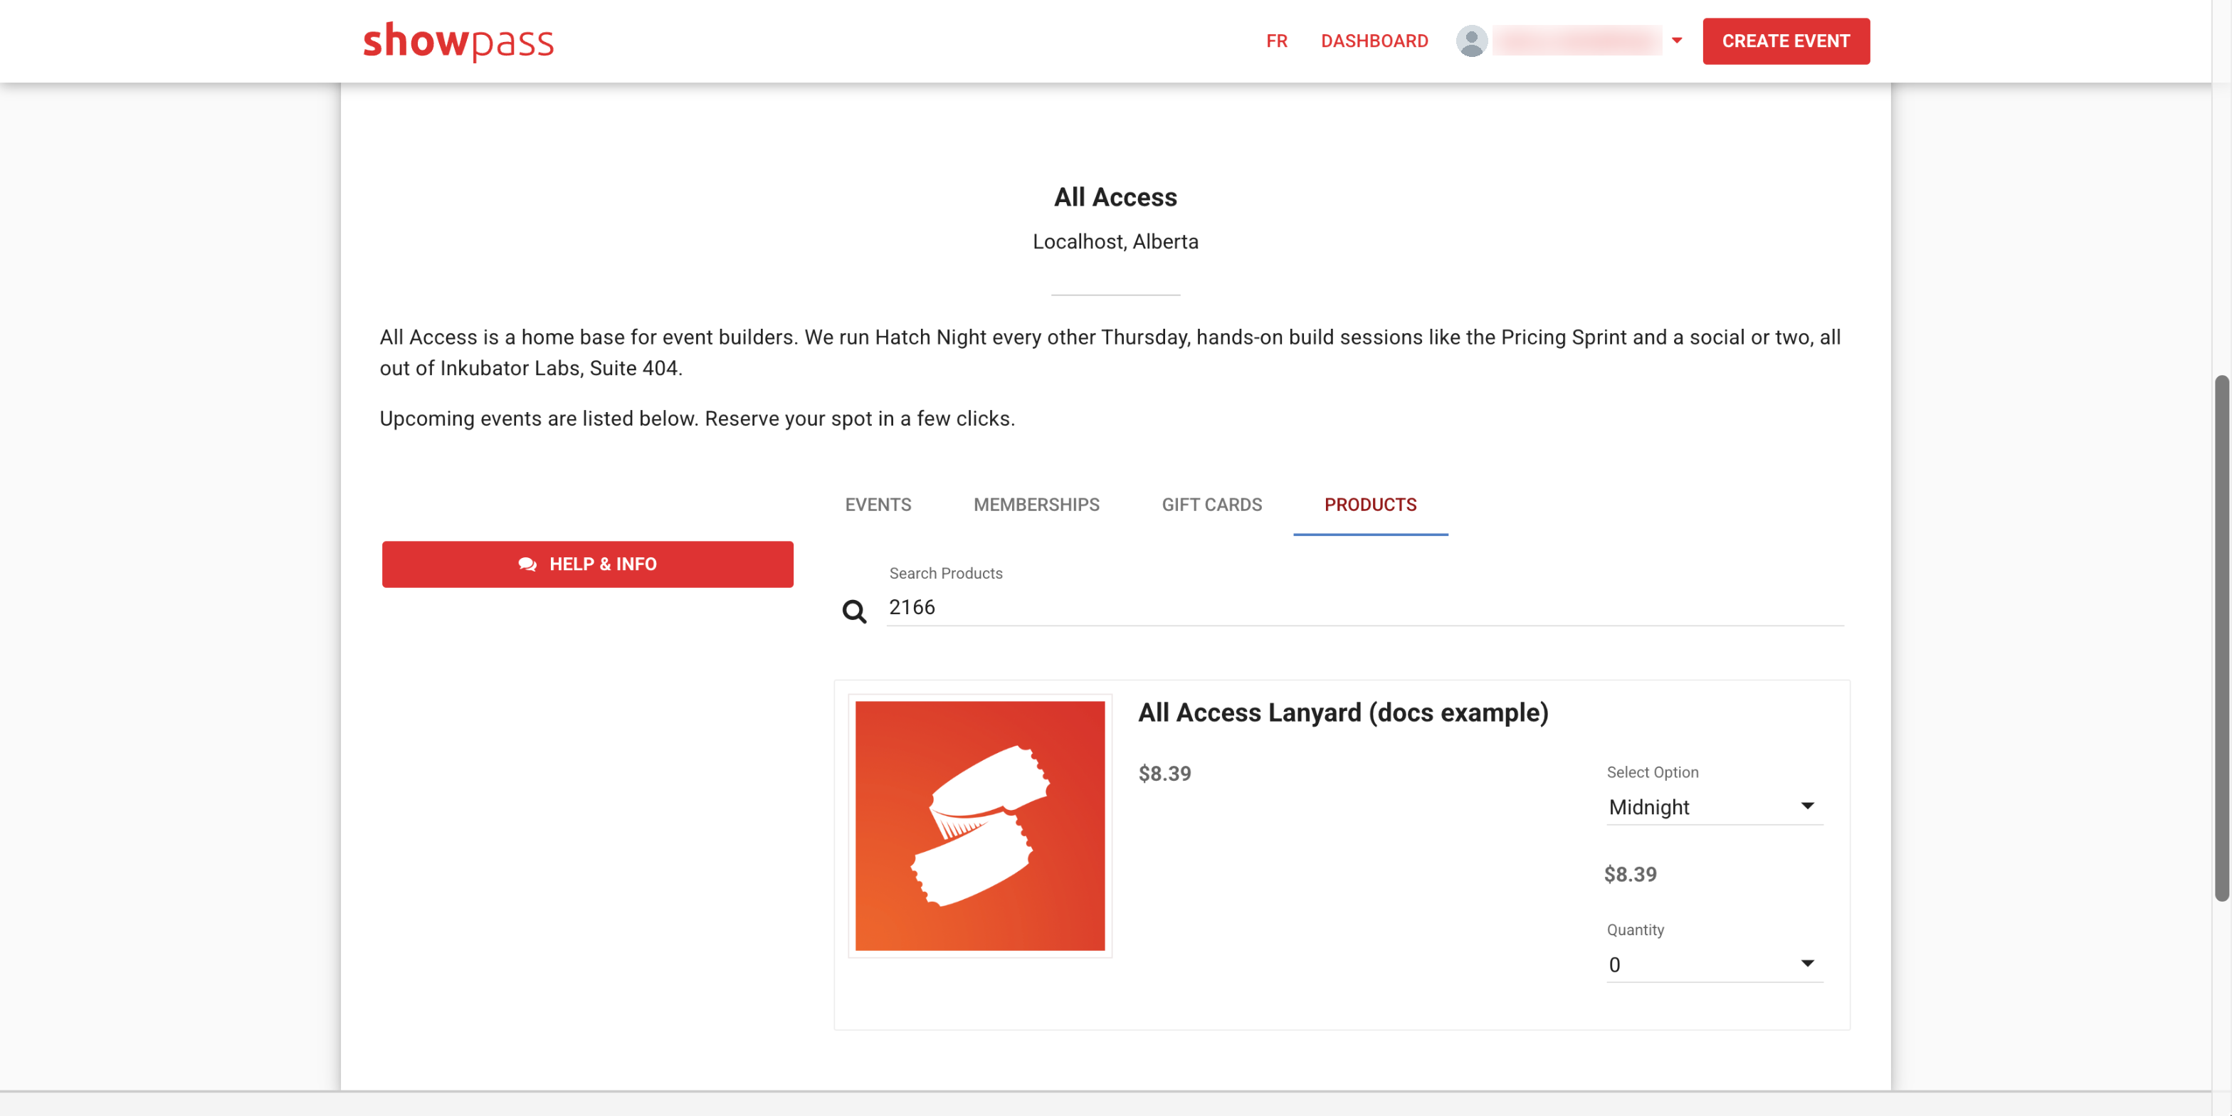
Task: Expand the Select Option Midnight dropdown
Action: [1715, 806]
